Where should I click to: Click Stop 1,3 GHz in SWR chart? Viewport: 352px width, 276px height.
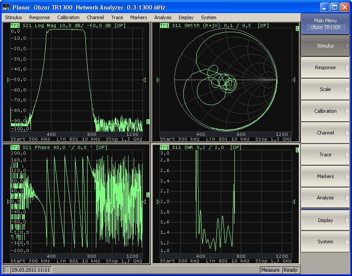tap(274, 261)
